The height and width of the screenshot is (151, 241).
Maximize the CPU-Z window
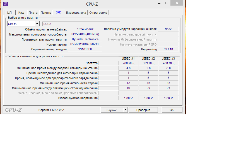(x=167, y=3)
